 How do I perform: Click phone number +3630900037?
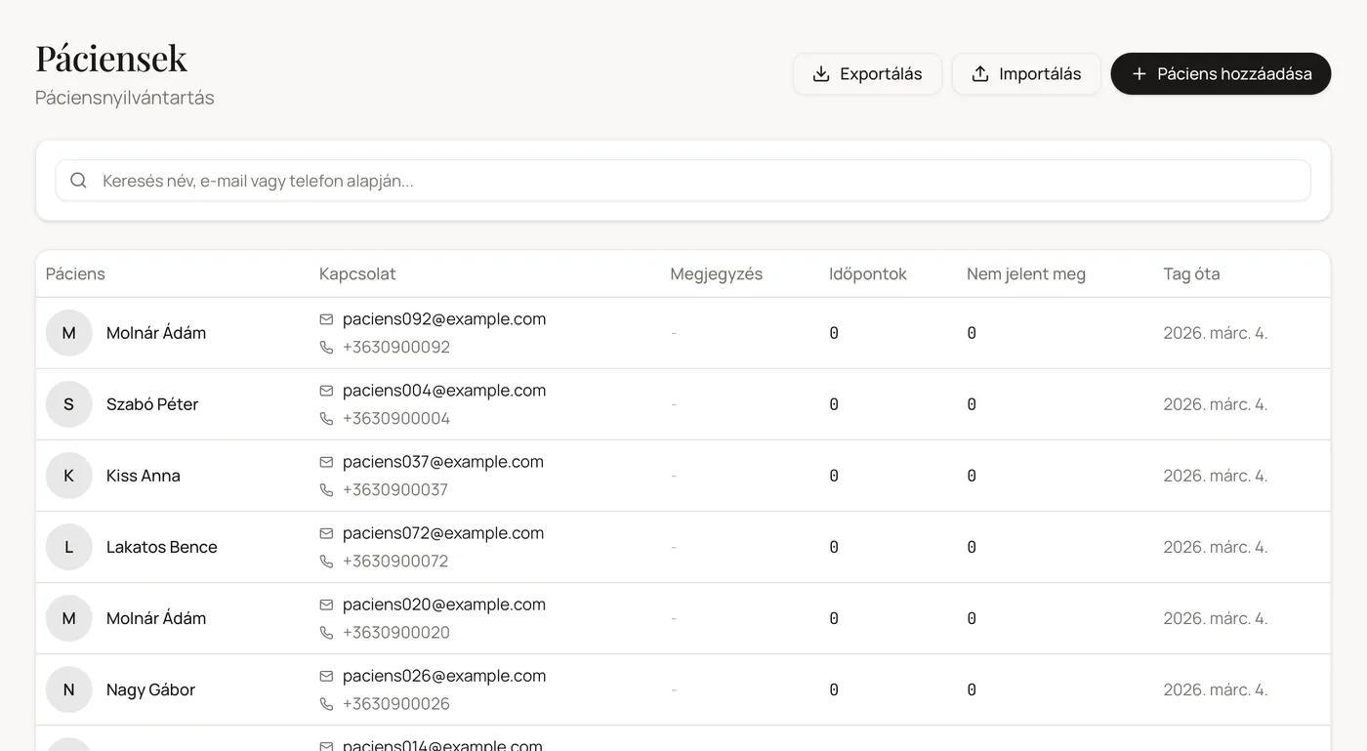395,490
